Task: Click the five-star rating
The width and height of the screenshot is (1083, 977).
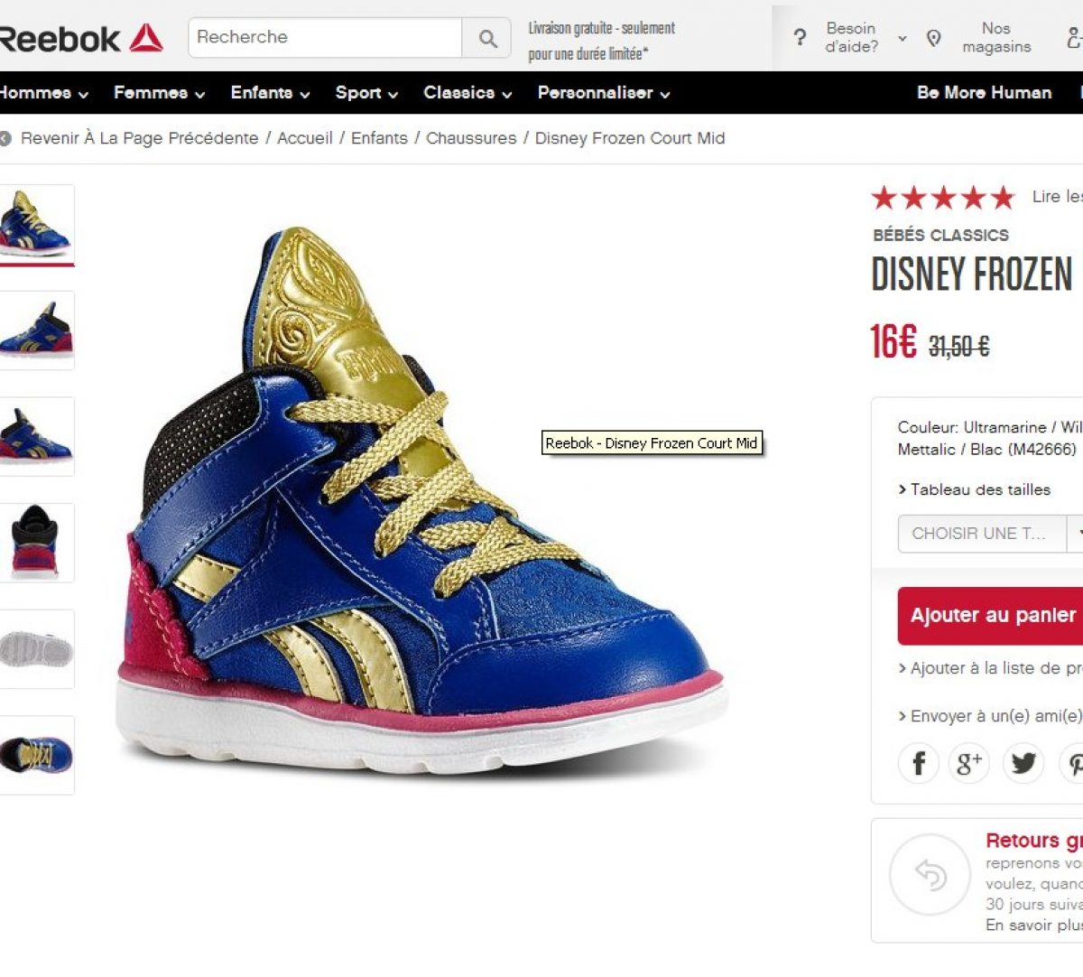Action: click(942, 197)
